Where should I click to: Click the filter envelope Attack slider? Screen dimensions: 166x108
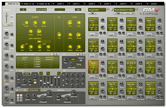click(x=41, y=81)
